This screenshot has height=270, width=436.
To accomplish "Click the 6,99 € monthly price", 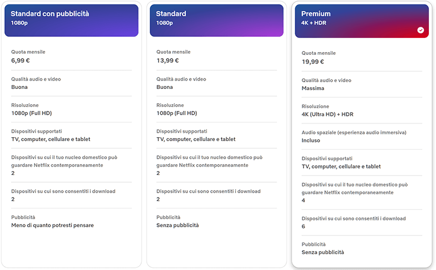I will tap(21, 61).
